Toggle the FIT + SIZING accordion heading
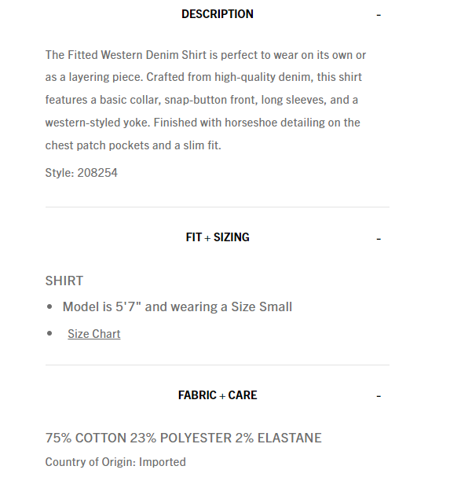The image size is (450, 488). [x=218, y=237]
